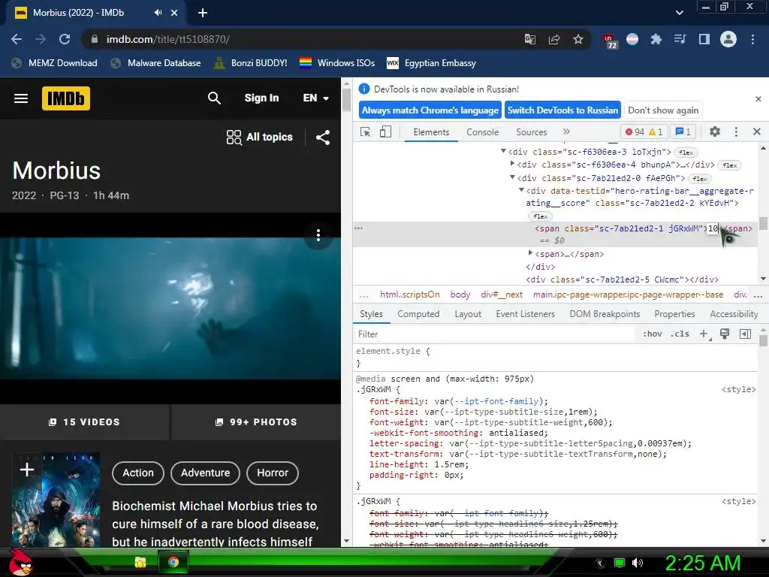Open the IMDb hamburger menu
Screen dimensions: 769x577
[21, 98]
